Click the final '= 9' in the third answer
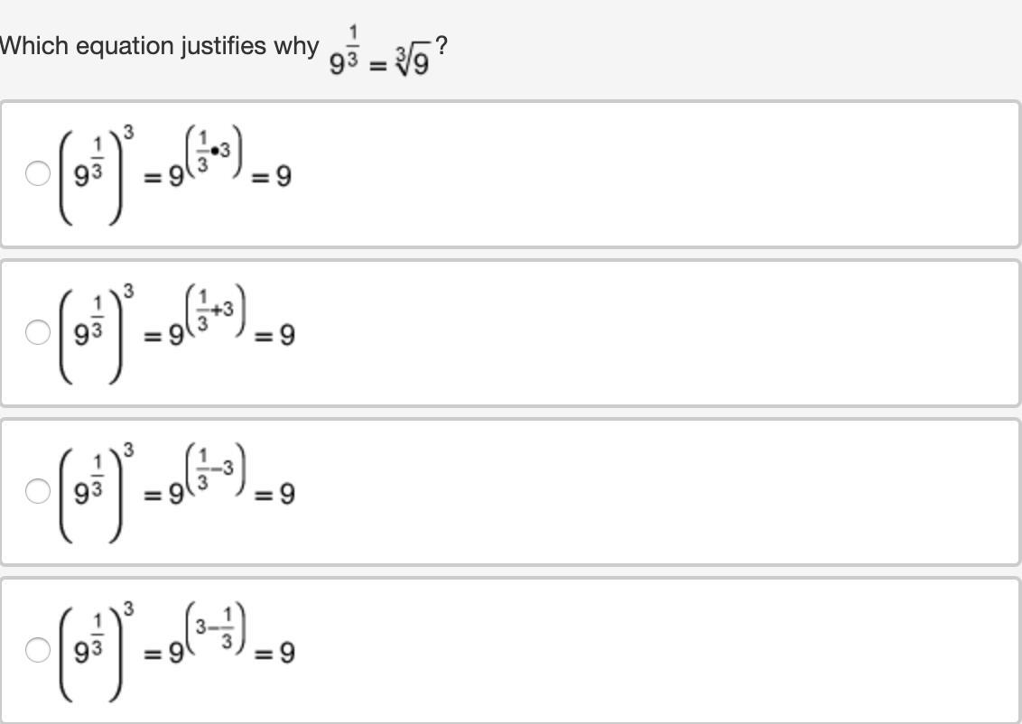 coord(275,495)
